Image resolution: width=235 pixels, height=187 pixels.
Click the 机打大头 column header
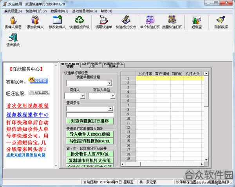click(x=192, y=74)
